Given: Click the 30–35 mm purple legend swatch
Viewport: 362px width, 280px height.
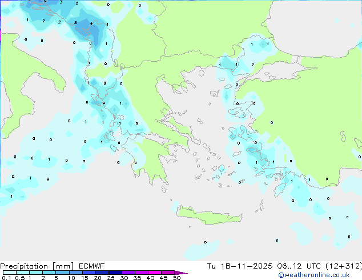Looking at the screenshot, I should point(128,273).
